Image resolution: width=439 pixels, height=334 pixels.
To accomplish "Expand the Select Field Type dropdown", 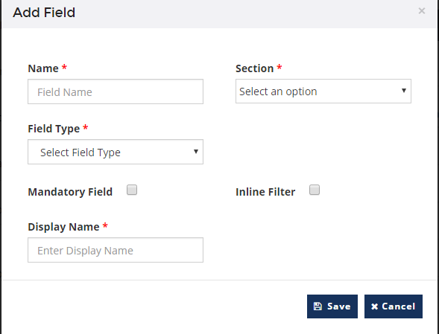I will pos(116,152).
